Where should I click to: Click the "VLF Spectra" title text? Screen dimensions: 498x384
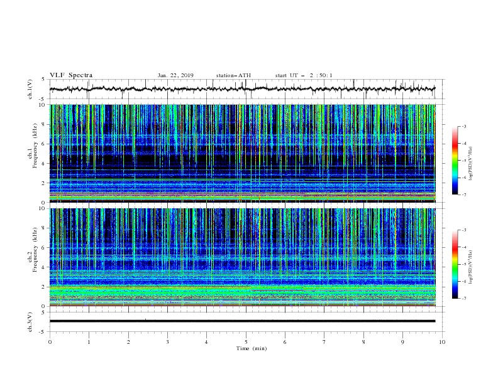point(71,75)
